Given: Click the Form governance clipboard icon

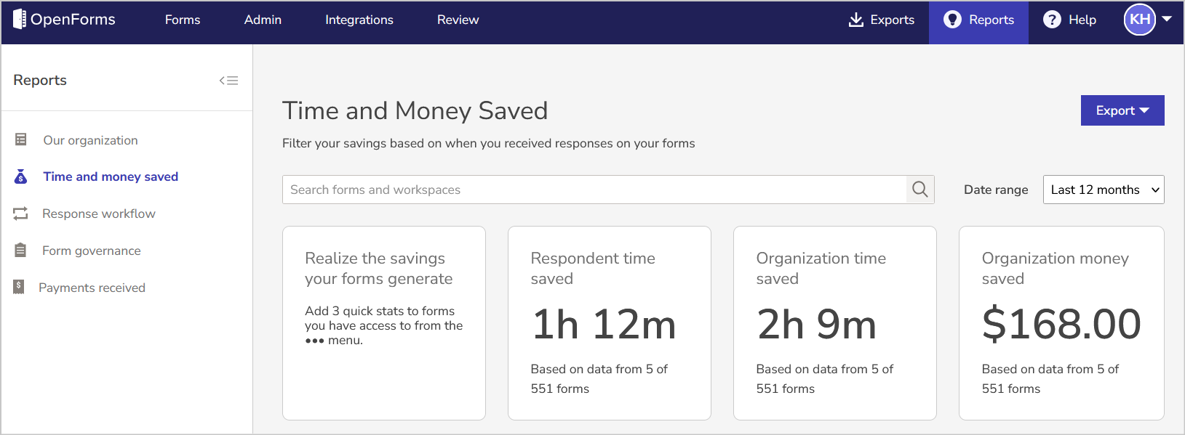Looking at the screenshot, I should coord(20,251).
